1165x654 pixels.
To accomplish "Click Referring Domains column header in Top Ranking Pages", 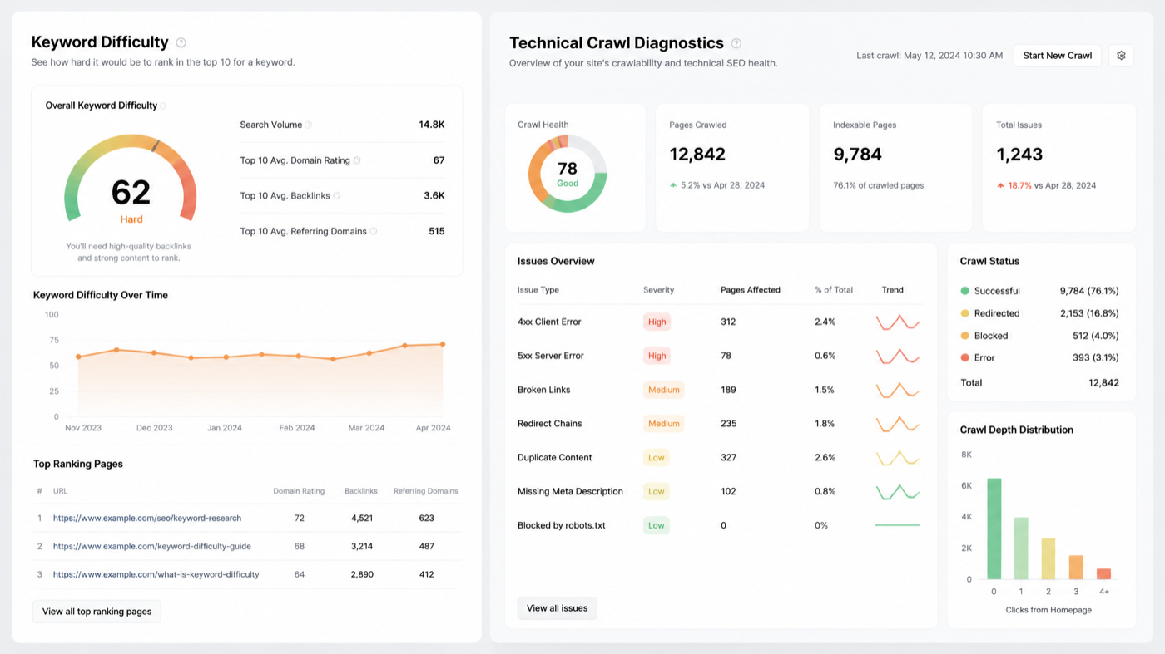I will (x=426, y=491).
